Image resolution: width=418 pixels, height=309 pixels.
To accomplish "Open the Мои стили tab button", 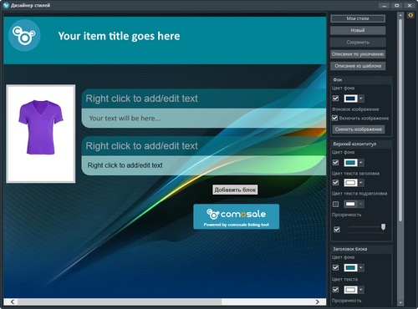I will [x=358, y=18].
